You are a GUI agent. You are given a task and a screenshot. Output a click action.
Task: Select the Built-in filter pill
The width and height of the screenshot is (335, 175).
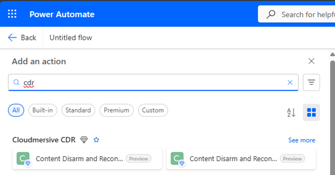tap(43, 110)
